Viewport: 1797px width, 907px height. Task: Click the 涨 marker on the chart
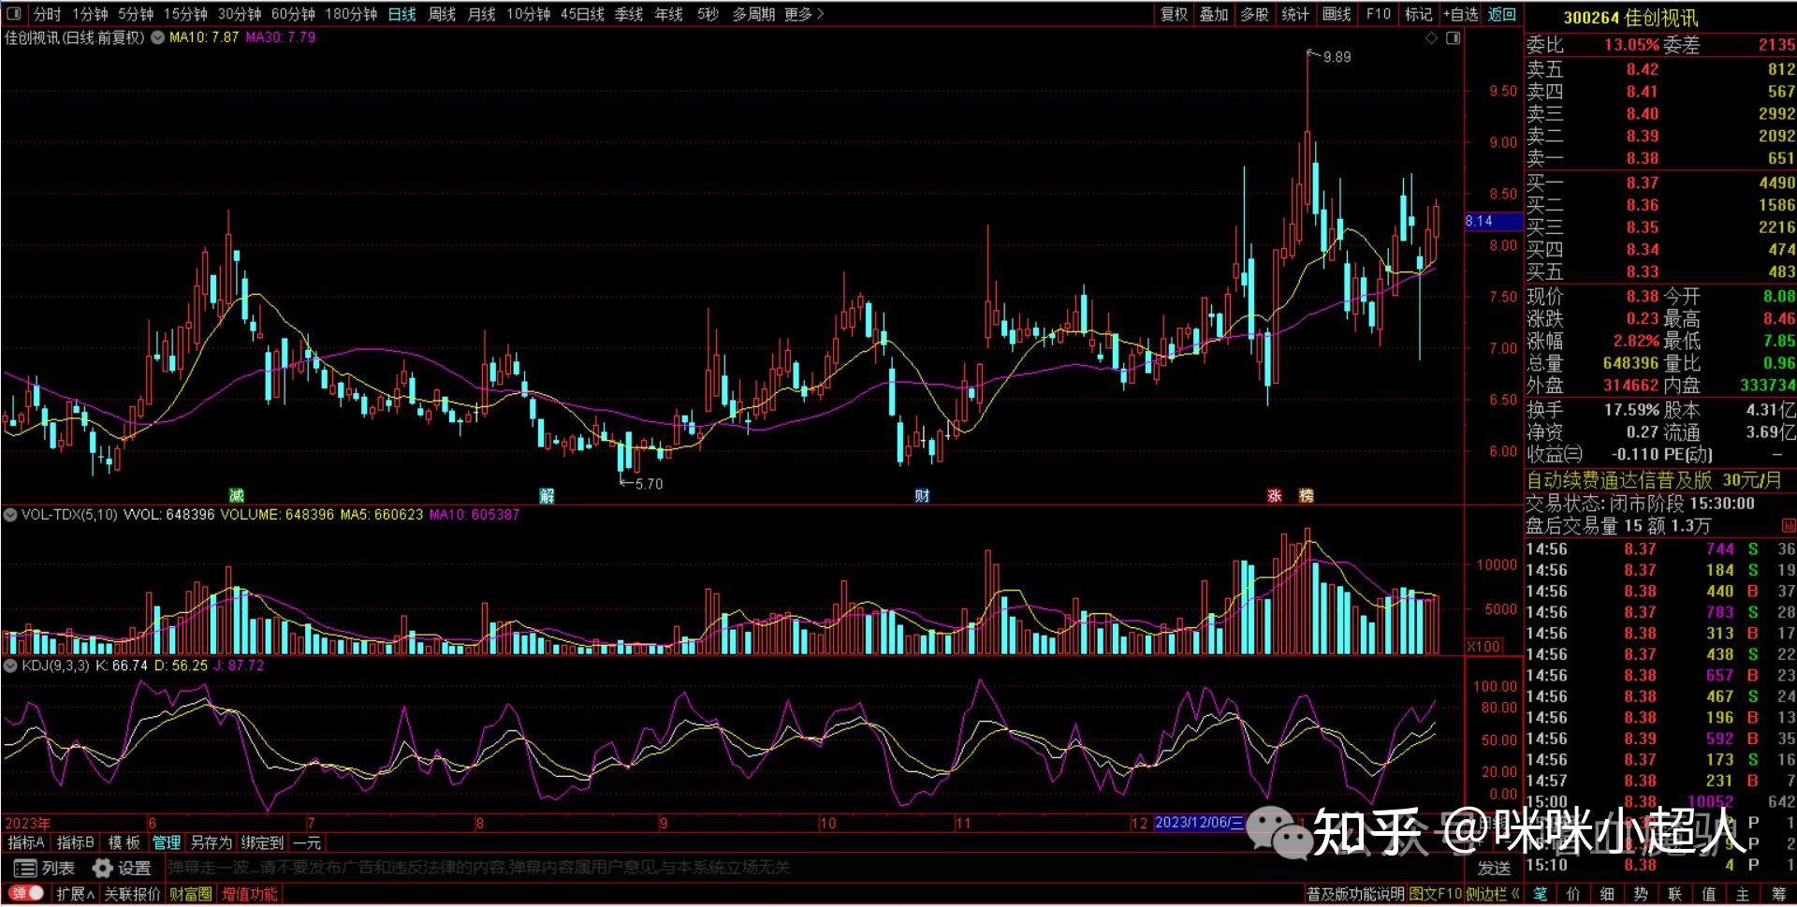pos(1274,495)
